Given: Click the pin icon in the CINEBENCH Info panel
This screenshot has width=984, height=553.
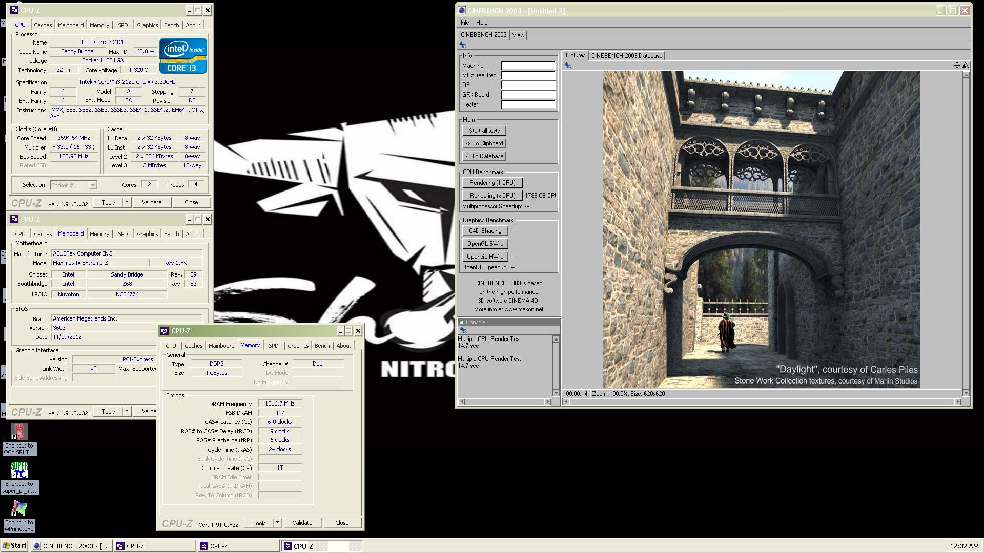Looking at the screenshot, I should pyautogui.click(x=463, y=45).
